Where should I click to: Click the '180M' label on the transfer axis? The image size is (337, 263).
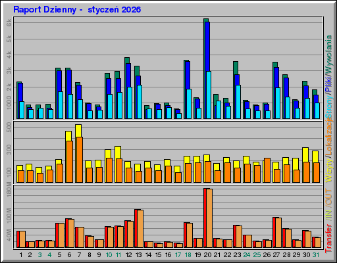tap(9, 189)
